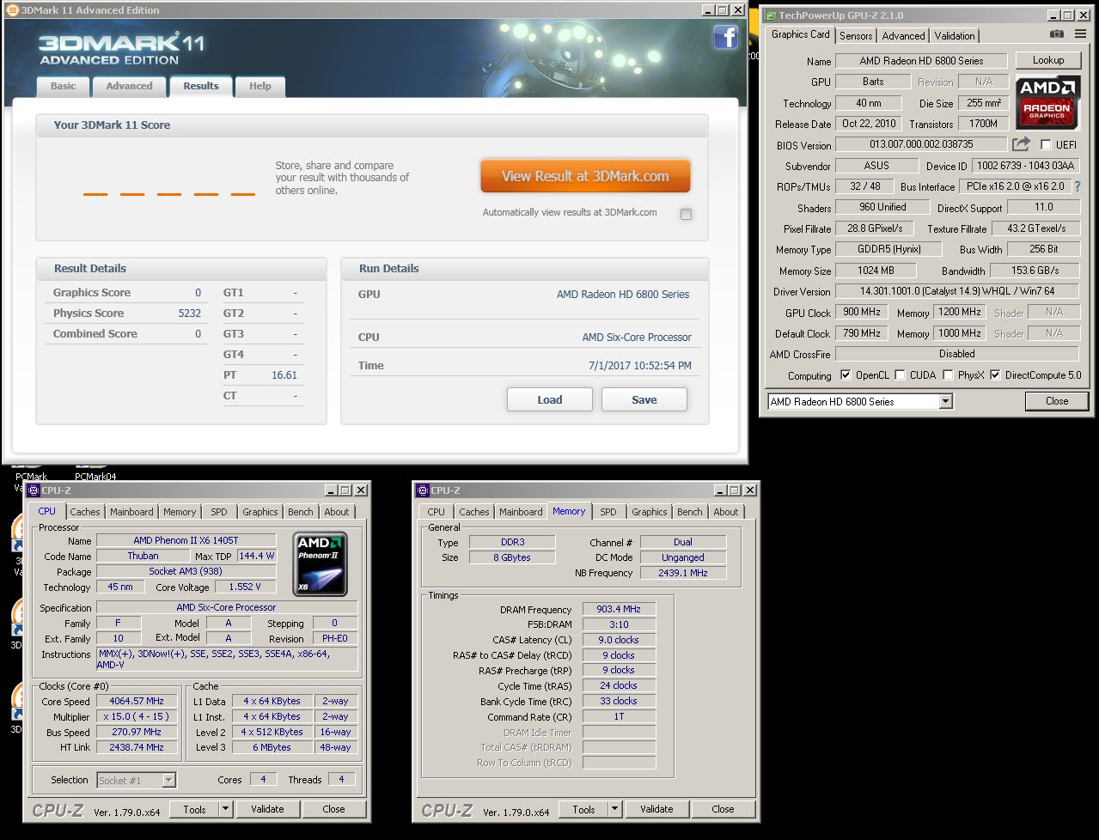This screenshot has width=1099, height=840.
Task: Toggle the OpenCL checkbox
Action: coord(846,375)
